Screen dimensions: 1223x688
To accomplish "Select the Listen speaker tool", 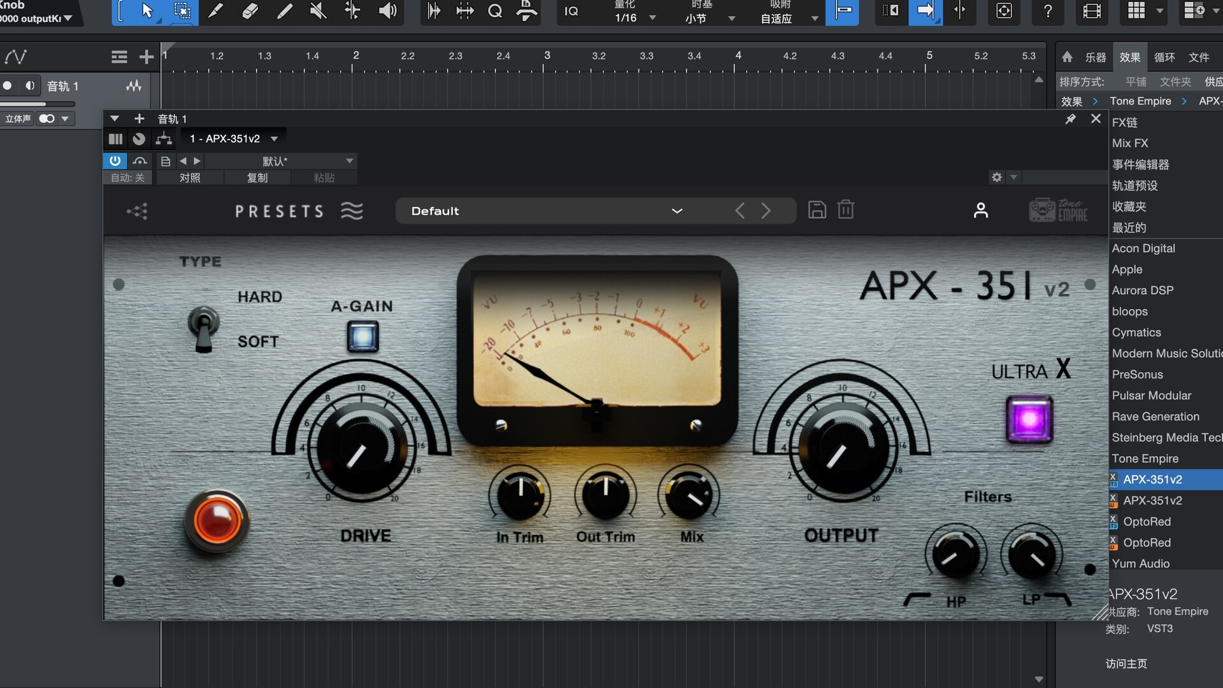I will click(387, 11).
